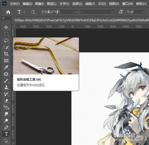Viewport: 149px width, 145px height.
Task: Click the tooltip title 矩形选框工具 (M)
Action: pyautogui.click(x=29, y=79)
